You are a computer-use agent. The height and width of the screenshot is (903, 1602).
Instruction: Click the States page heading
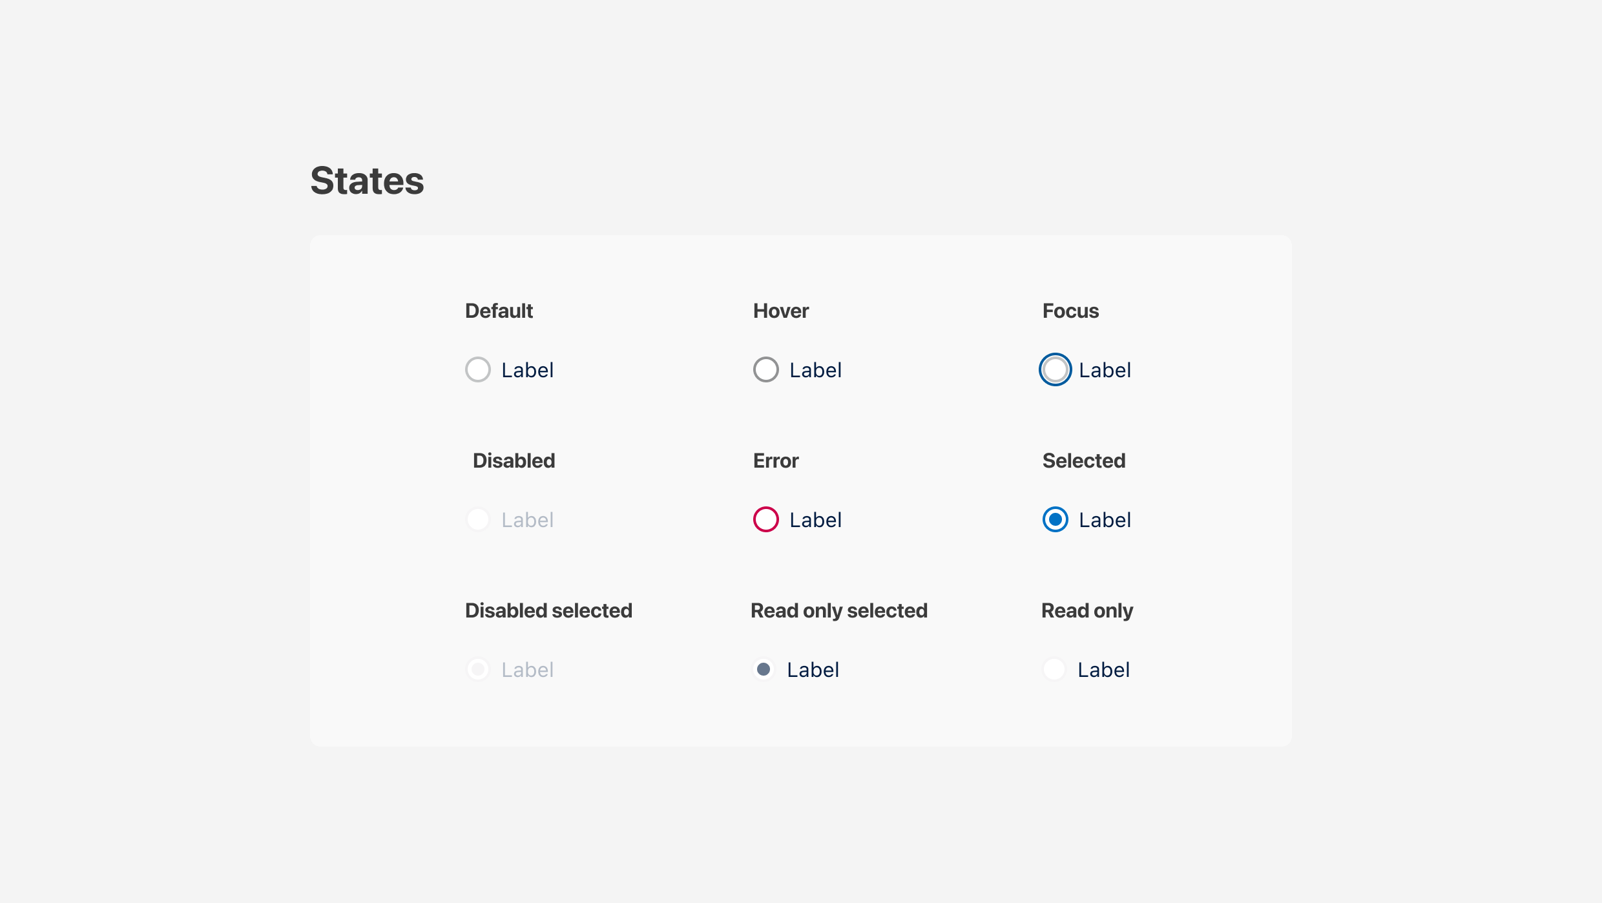point(367,180)
